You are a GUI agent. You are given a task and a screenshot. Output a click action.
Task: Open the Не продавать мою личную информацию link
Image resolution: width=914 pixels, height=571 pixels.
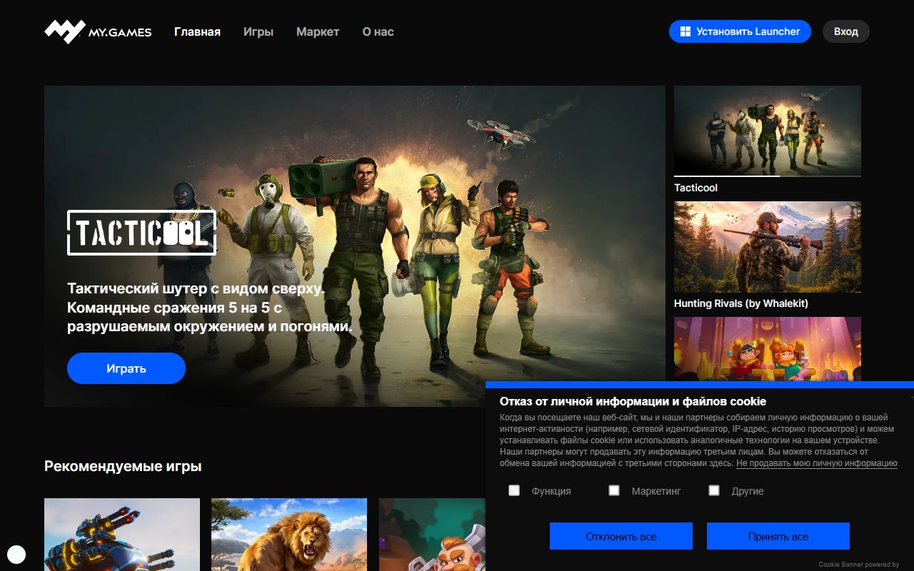coord(817,463)
